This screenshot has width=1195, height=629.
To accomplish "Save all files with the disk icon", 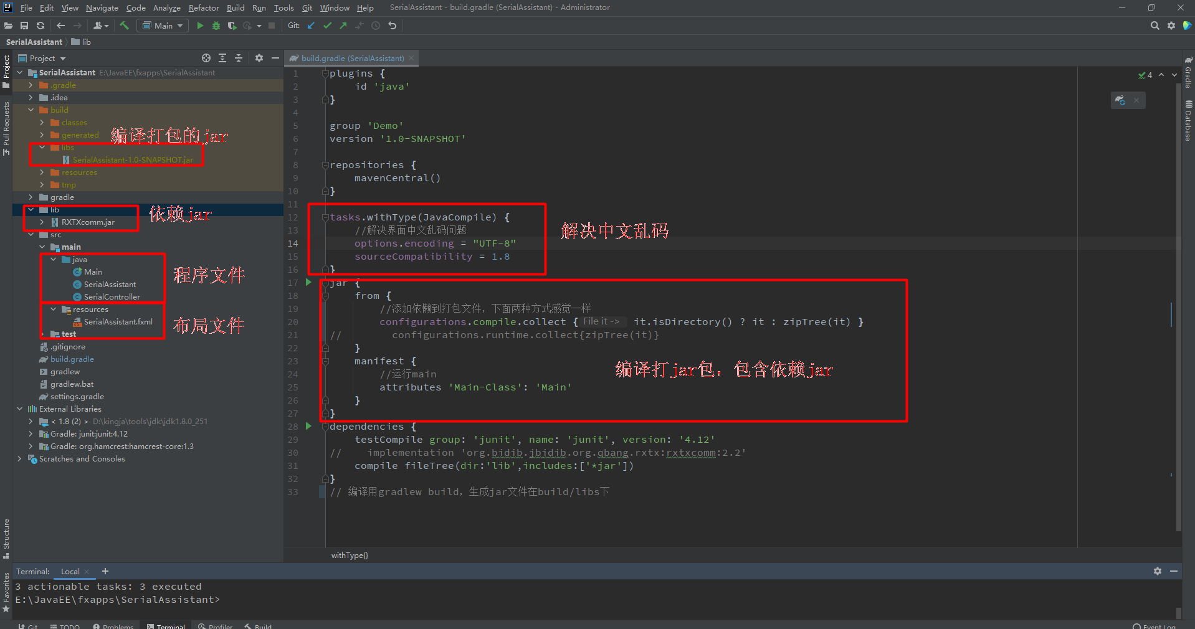I will click(x=24, y=26).
